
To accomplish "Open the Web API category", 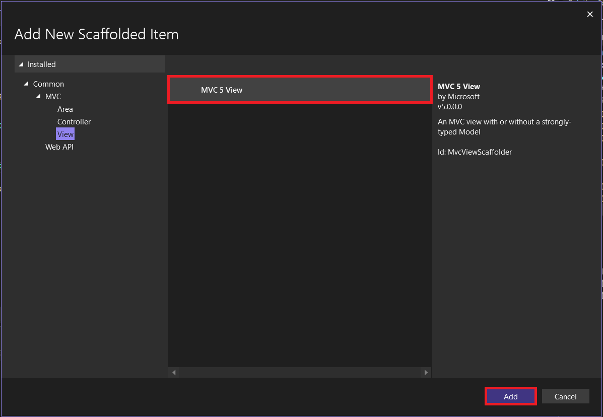I will click(59, 147).
